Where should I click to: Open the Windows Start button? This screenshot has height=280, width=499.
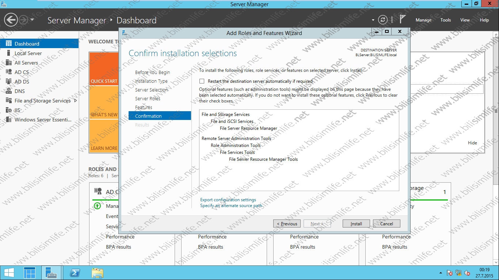(x=9, y=273)
